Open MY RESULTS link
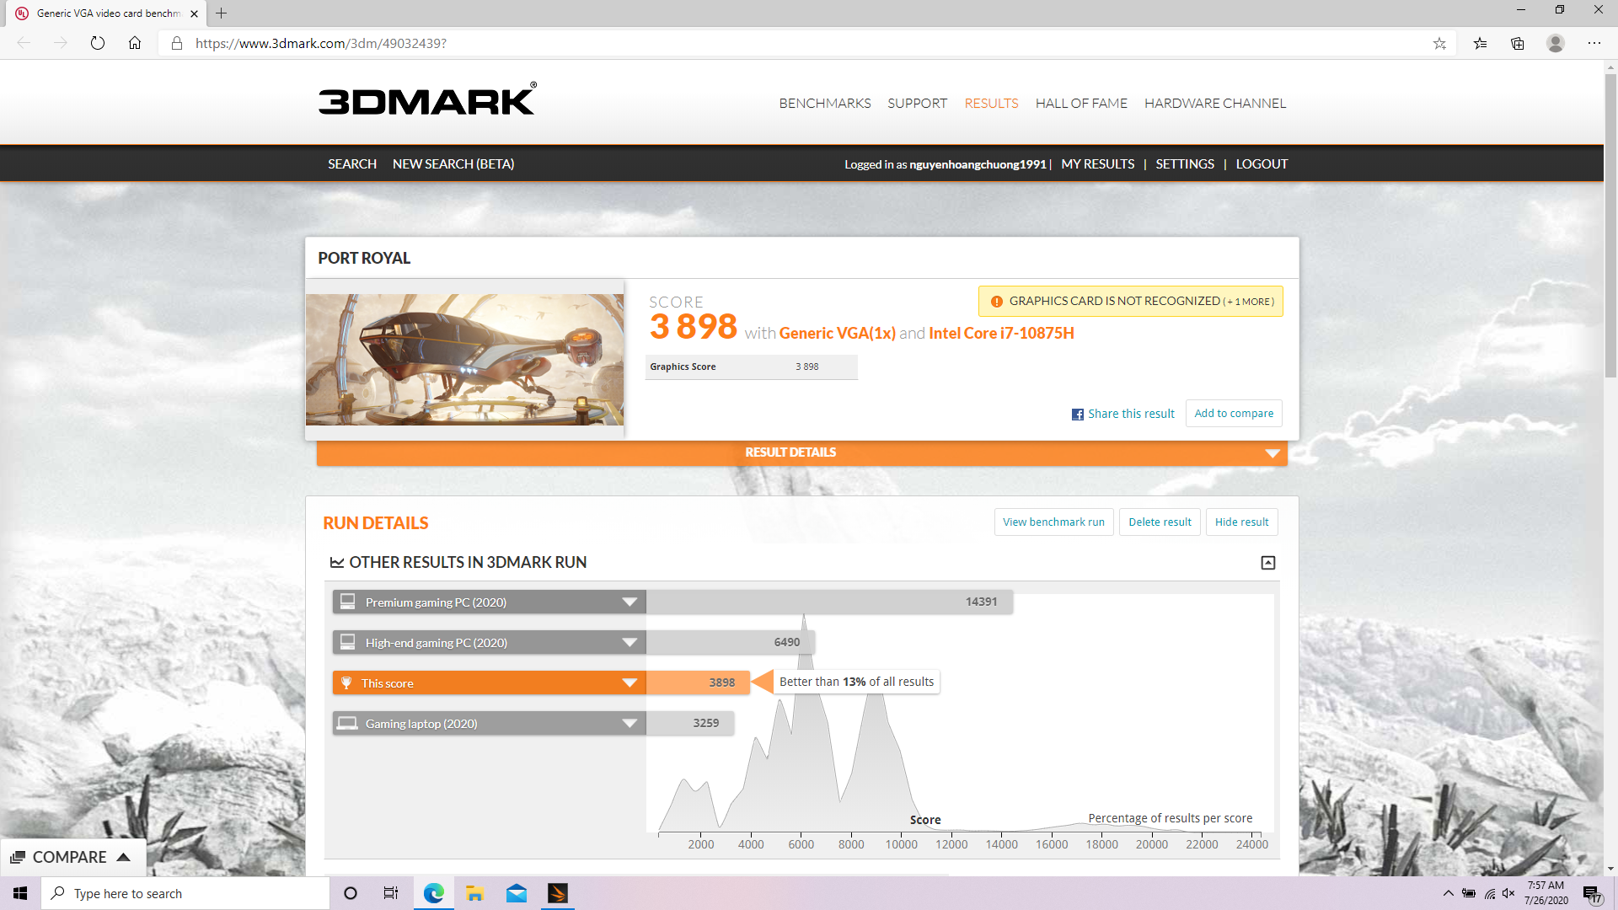This screenshot has height=910, width=1618. tap(1098, 163)
